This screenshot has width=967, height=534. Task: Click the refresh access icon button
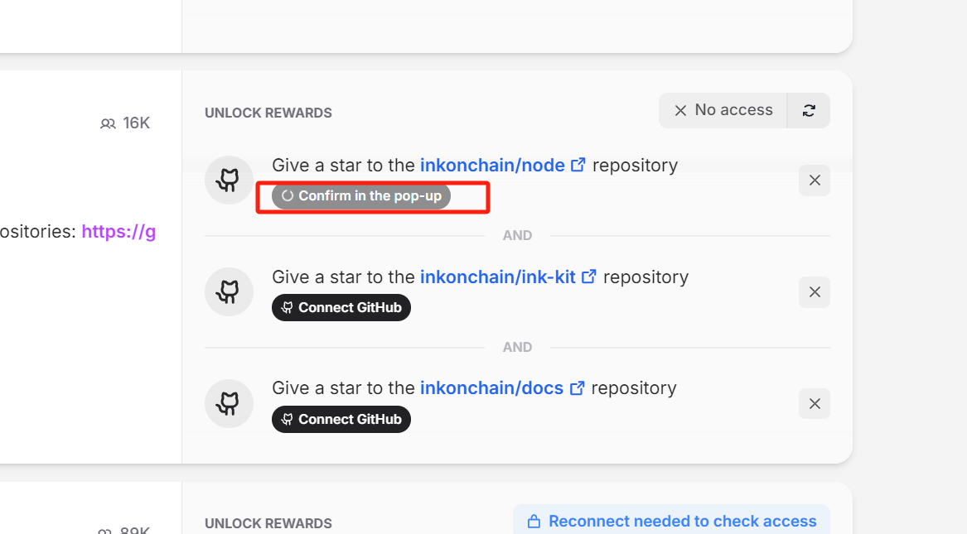pos(809,111)
